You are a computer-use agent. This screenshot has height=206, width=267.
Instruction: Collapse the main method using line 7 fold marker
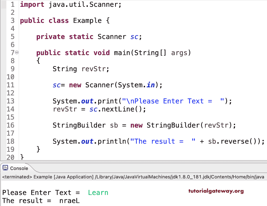tap(17, 52)
